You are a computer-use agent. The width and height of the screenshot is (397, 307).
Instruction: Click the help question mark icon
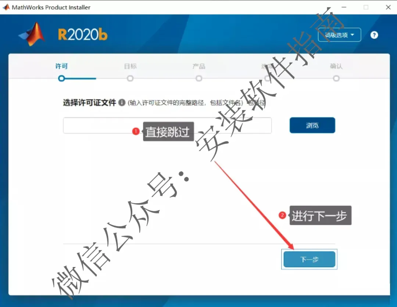click(374, 35)
